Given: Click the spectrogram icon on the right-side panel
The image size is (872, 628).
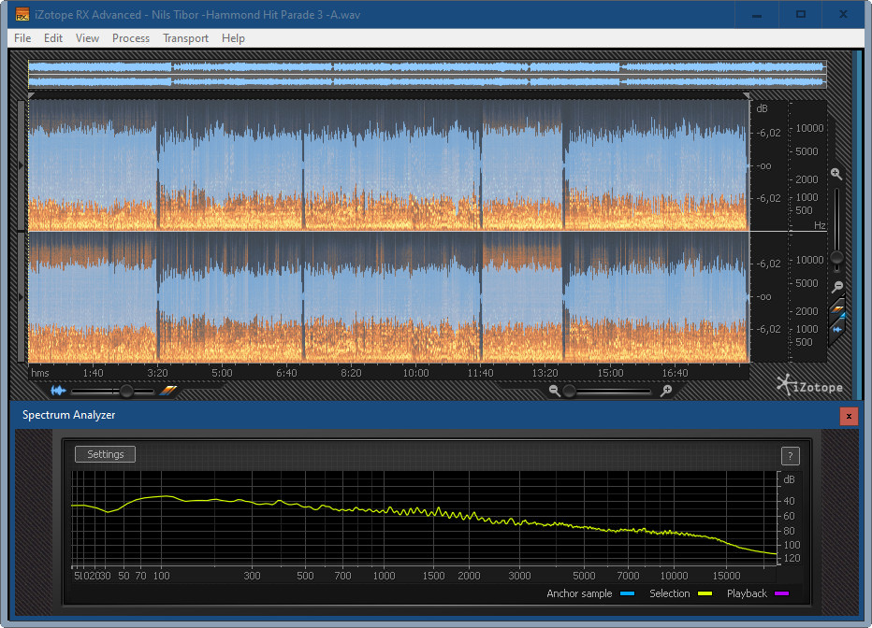Looking at the screenshot, I should point(838,309).
